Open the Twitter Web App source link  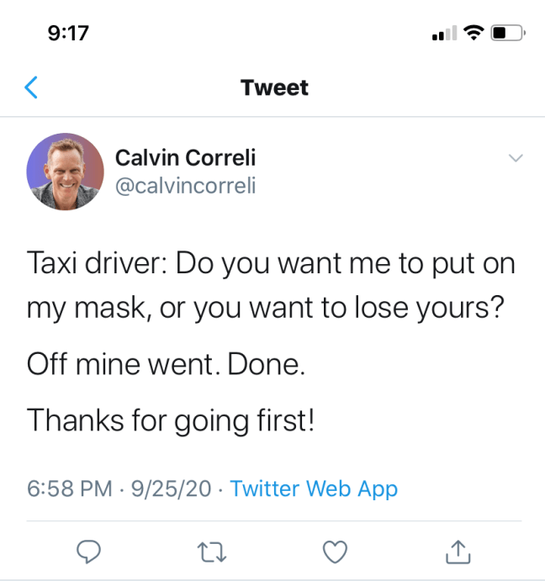click(314, 488)
